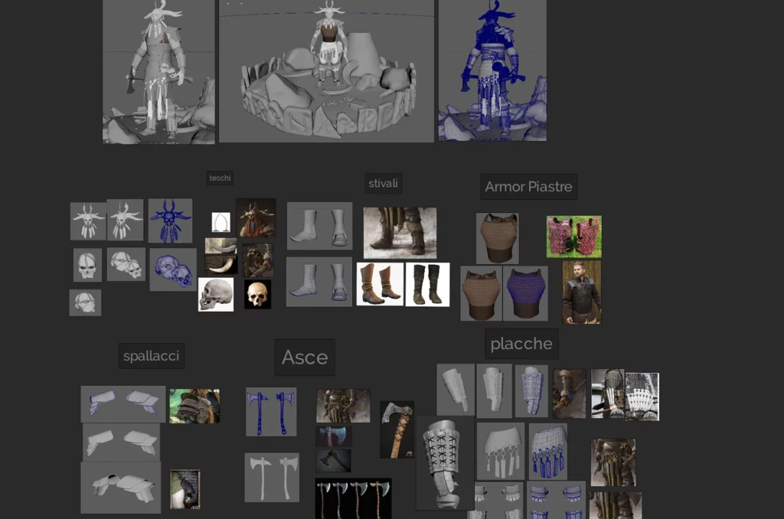
Task: Select the skull photo on black background
Action: [x=257, y=294]
